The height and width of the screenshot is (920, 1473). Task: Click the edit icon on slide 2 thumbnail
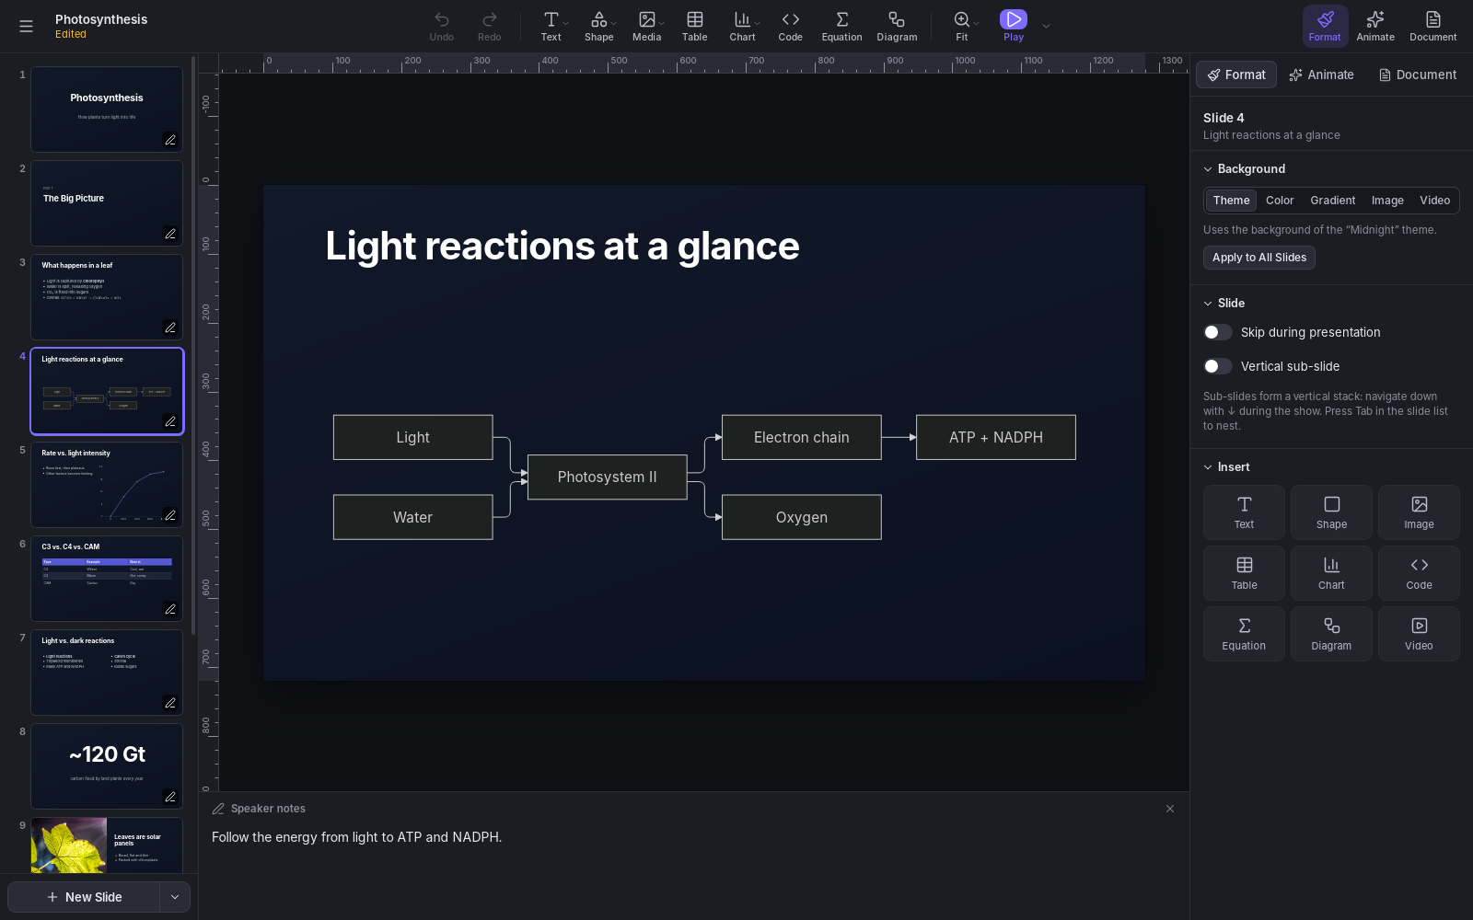[170, 234]
